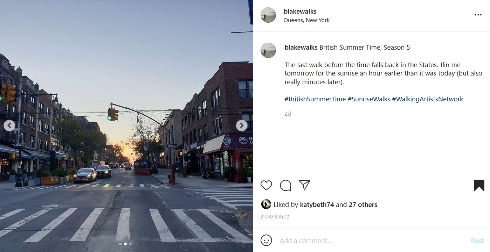Share the post using the paper plane icon
The height and width of the screenshot is (252, 490).
pyautogui.click(x=304, y=185)
